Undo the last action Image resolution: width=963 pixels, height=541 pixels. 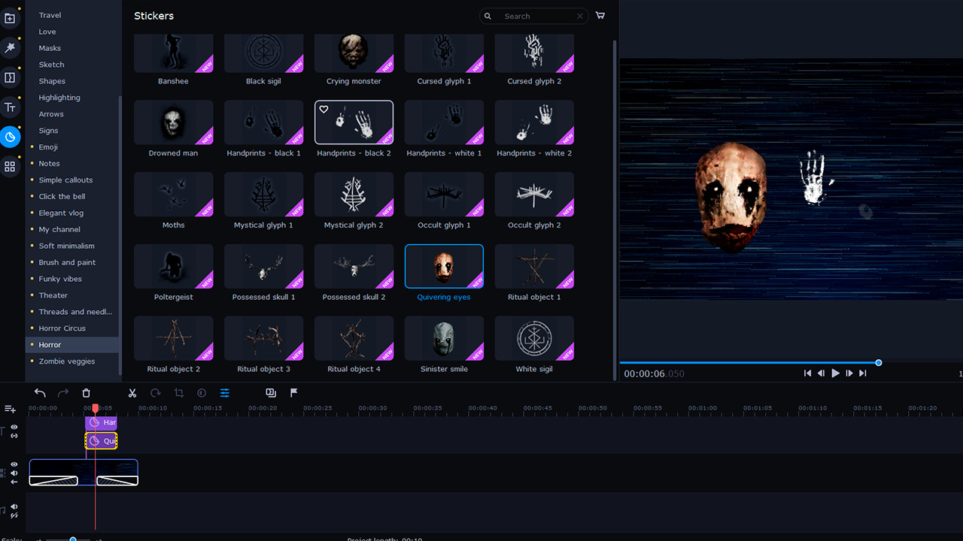39,393
